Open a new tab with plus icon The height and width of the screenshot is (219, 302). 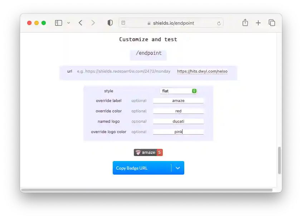tap(258, 23)
